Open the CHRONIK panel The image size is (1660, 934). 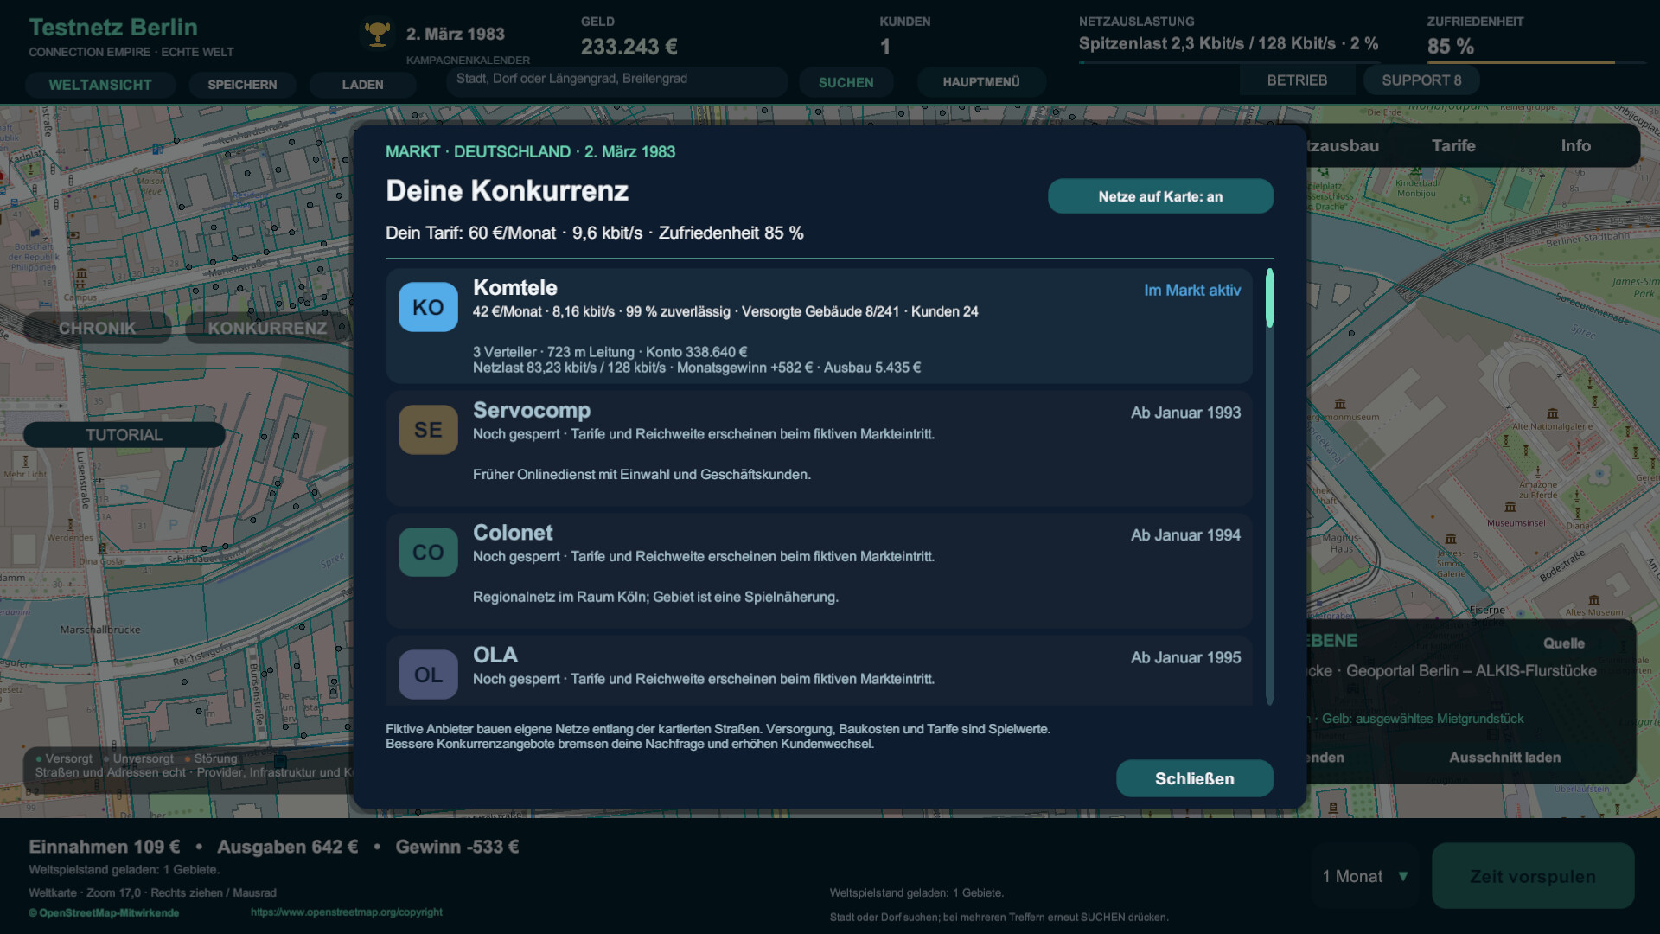pyautogui.click(x=97, y=329)
